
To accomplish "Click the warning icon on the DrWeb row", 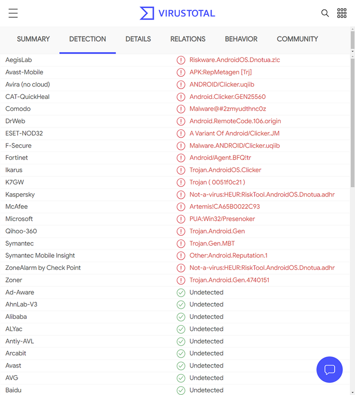I will tap(181, 121).
